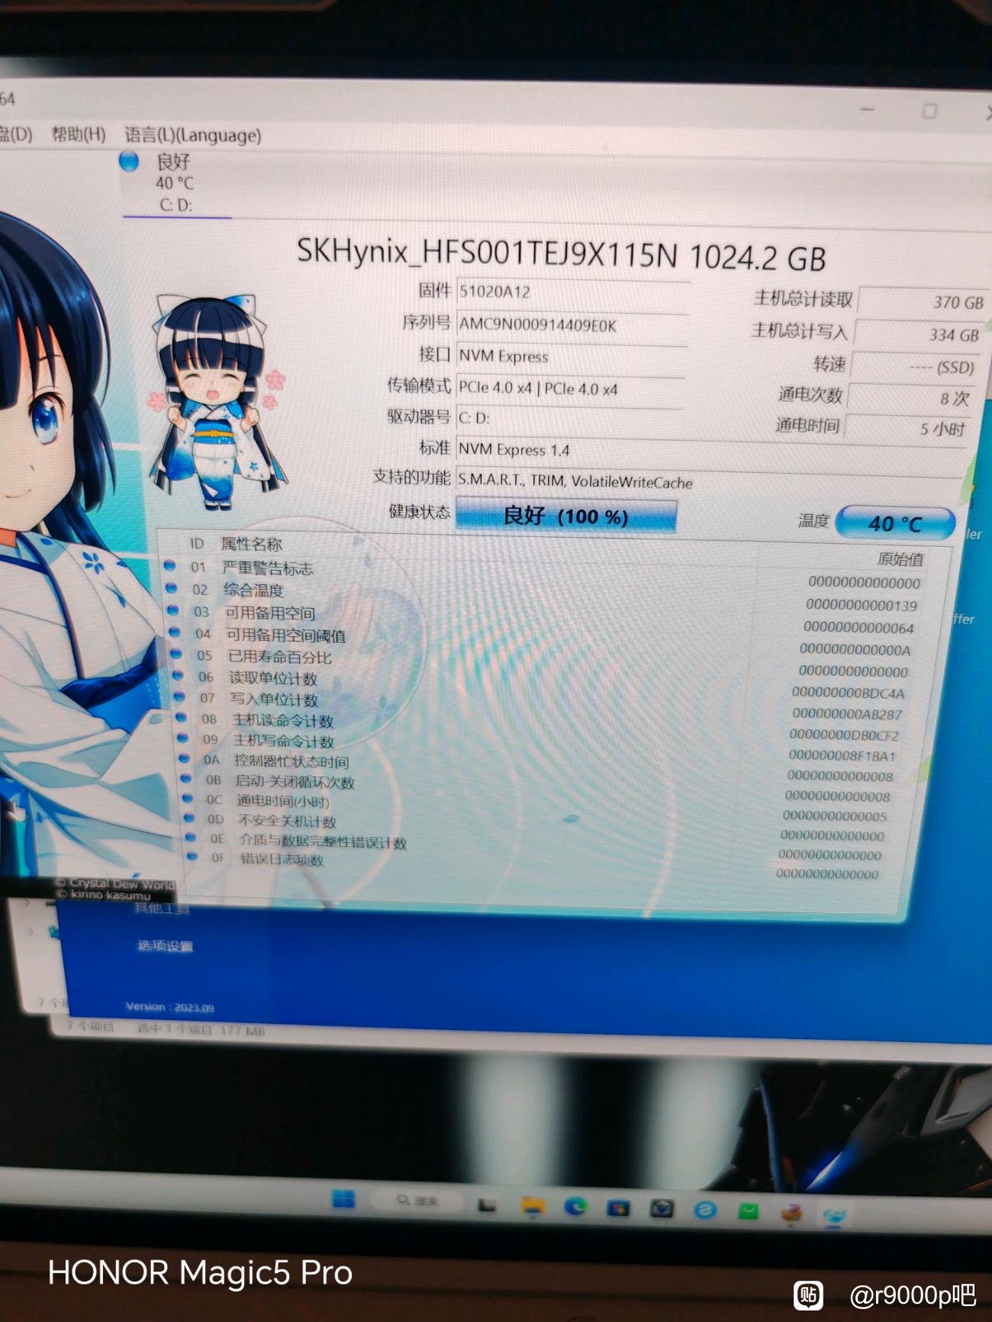Click the firmware field showing 51020A12

(572, 292)
